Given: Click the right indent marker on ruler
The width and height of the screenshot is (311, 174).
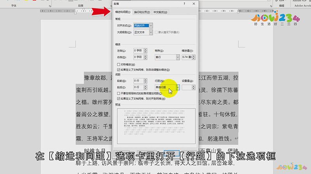Looking at the screenshot, I should pyautogui.click(x=238, y=12).
